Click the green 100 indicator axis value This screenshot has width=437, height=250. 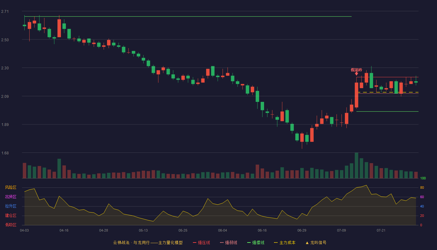(x=423, y=178)
